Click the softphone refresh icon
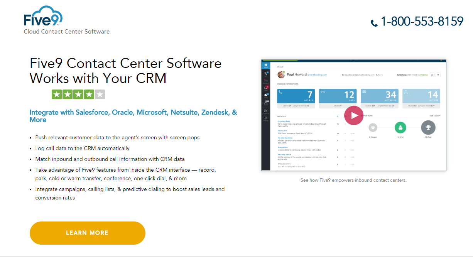 click(432, 75)
